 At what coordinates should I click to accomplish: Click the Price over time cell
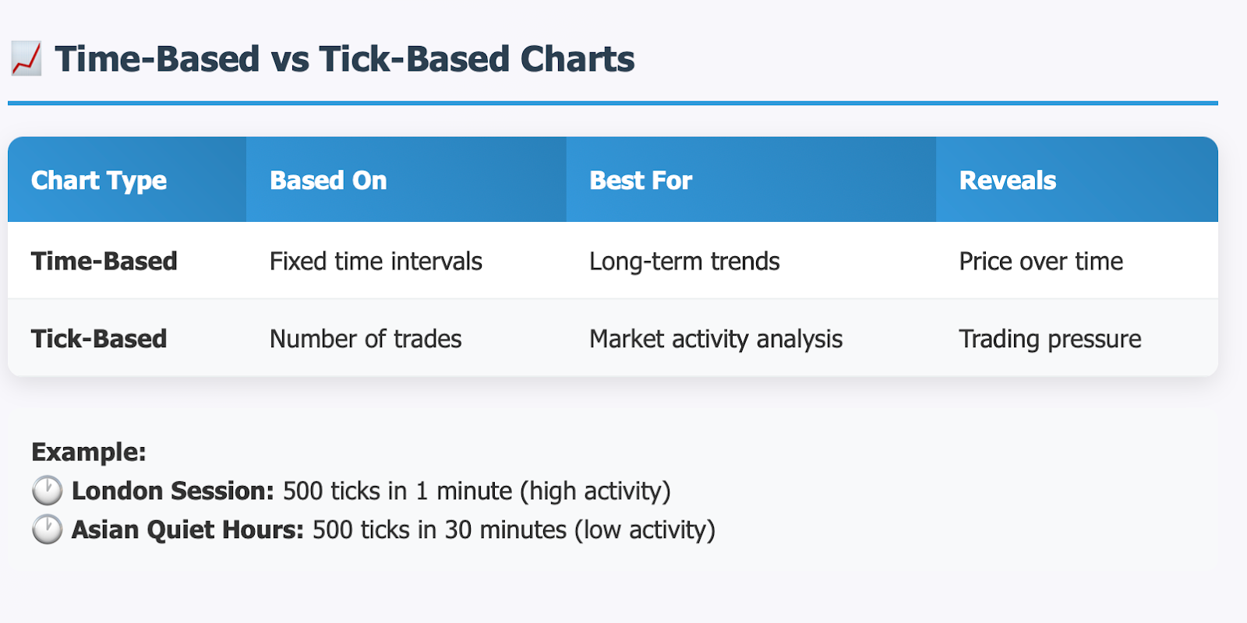click(x=1041, y=261)
